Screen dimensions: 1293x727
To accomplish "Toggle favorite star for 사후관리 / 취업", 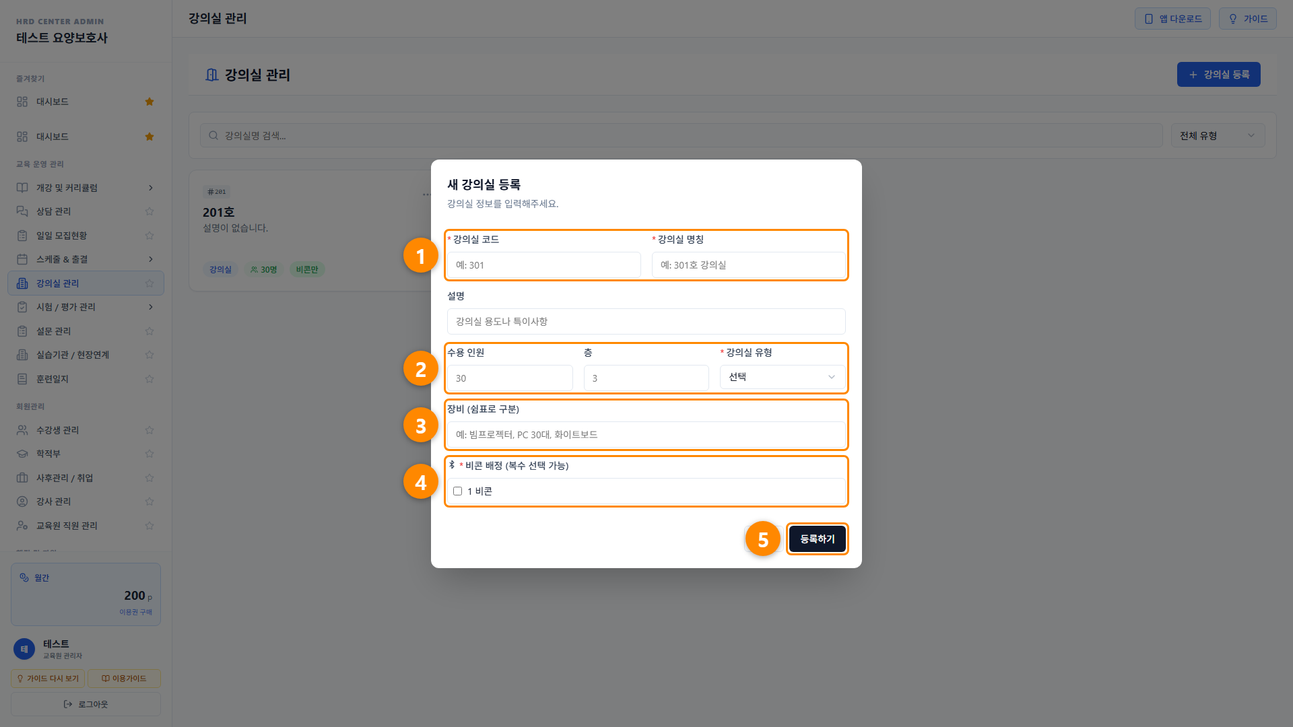I will pos(150,478).
